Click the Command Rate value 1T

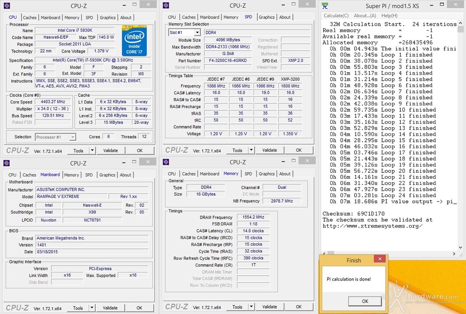point(253,265)
